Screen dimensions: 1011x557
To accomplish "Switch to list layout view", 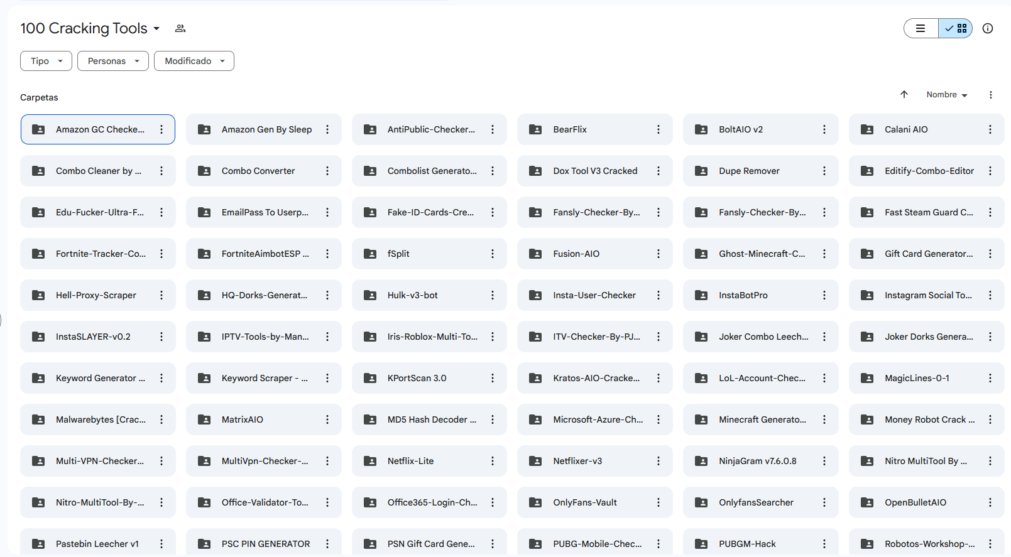I will tap(921, 28).
